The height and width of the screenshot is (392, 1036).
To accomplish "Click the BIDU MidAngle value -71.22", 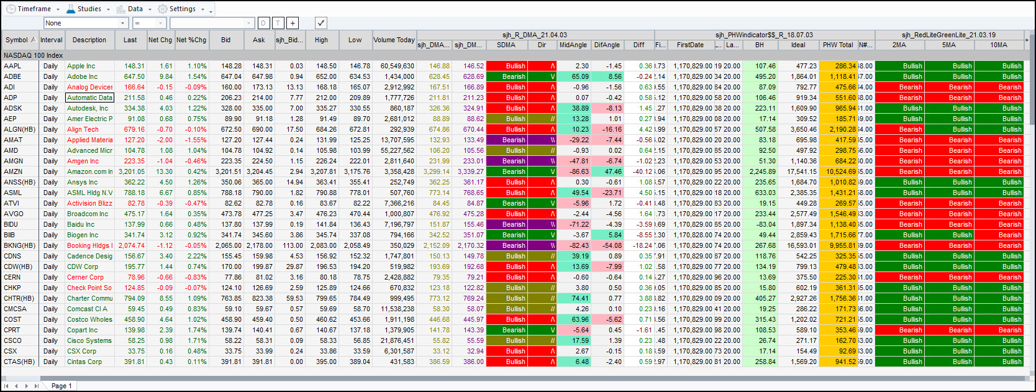I will click(x=573, y=224).
